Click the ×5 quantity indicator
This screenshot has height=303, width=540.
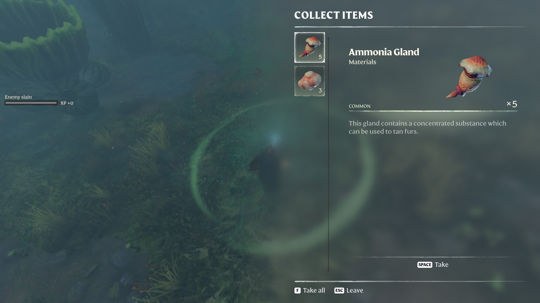coord(512,104)
